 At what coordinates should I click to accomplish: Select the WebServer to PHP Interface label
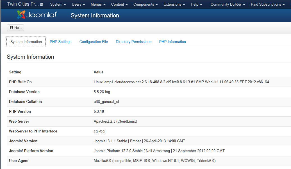click(x=33, y=131)
